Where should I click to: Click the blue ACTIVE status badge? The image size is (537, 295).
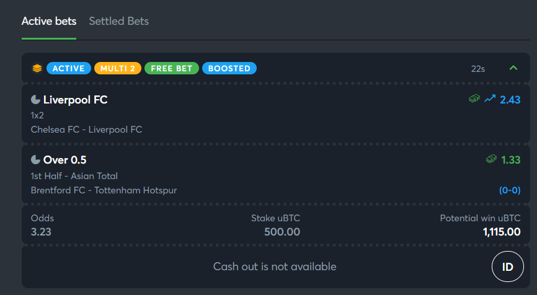(68, 68)
